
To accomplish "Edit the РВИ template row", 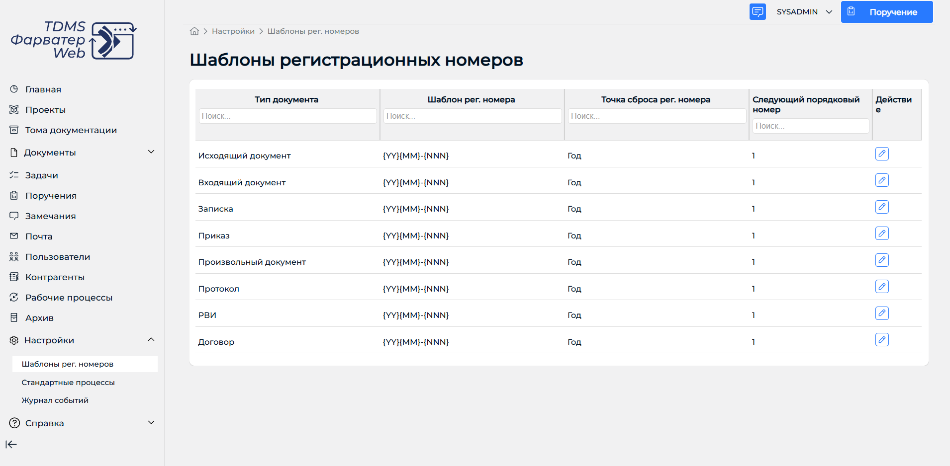I will click(x=882, y=313).
